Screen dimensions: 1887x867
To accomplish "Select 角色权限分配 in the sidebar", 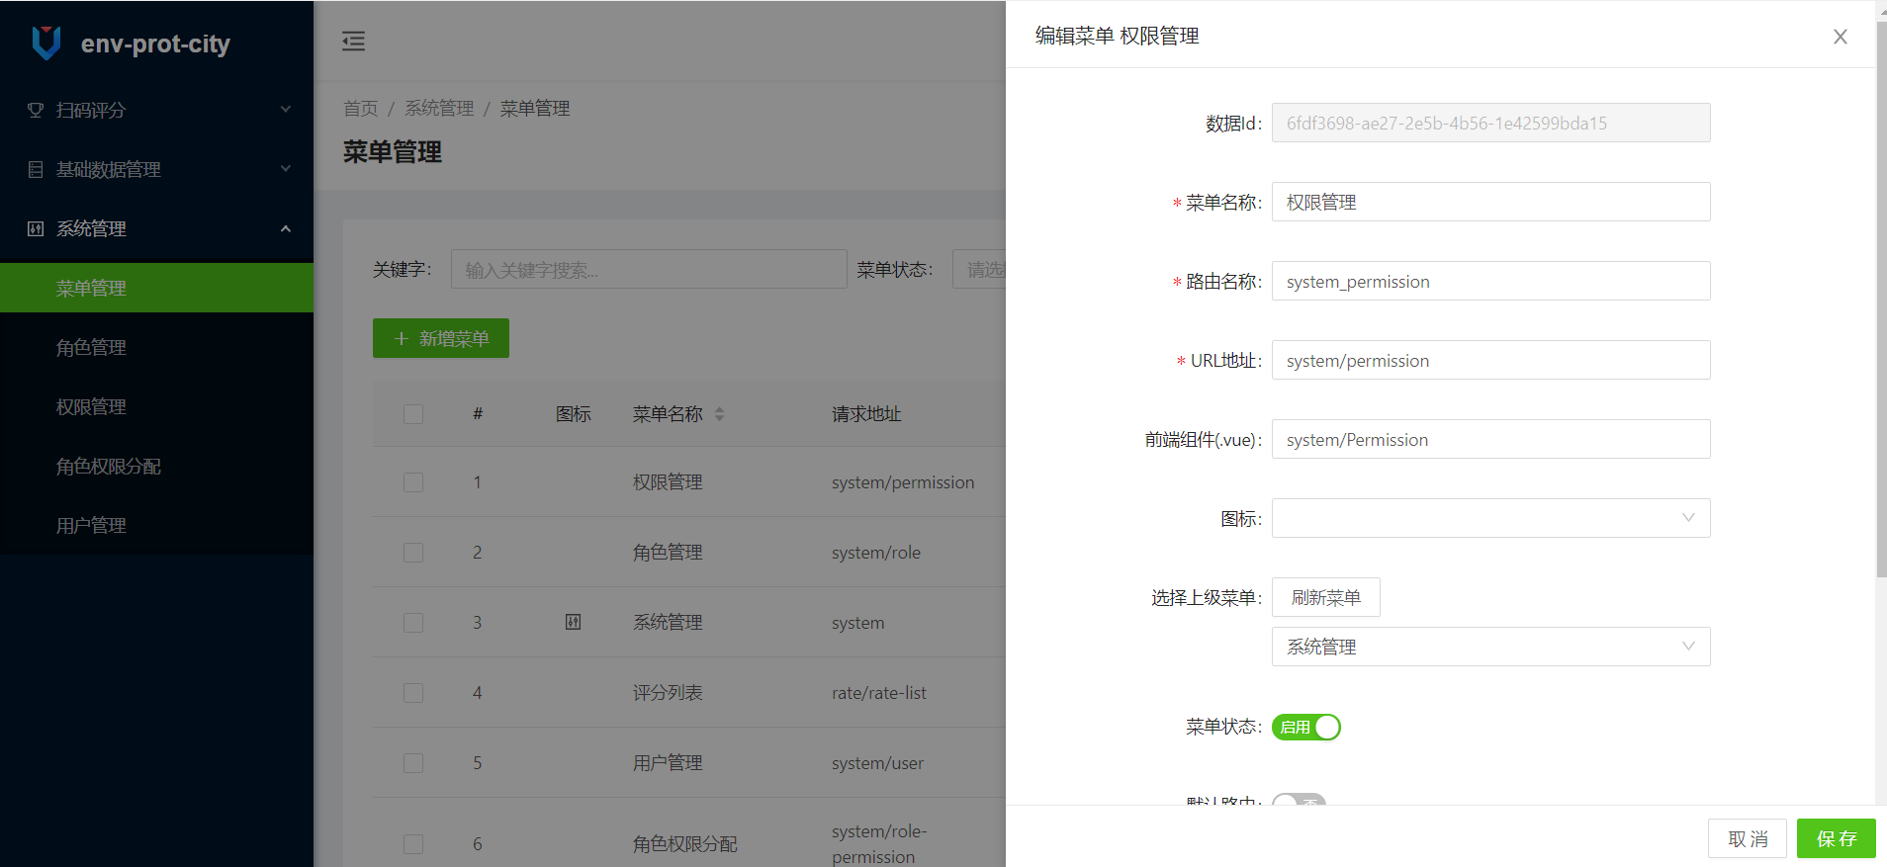I will pyautogui.click(x=156, y=466).
